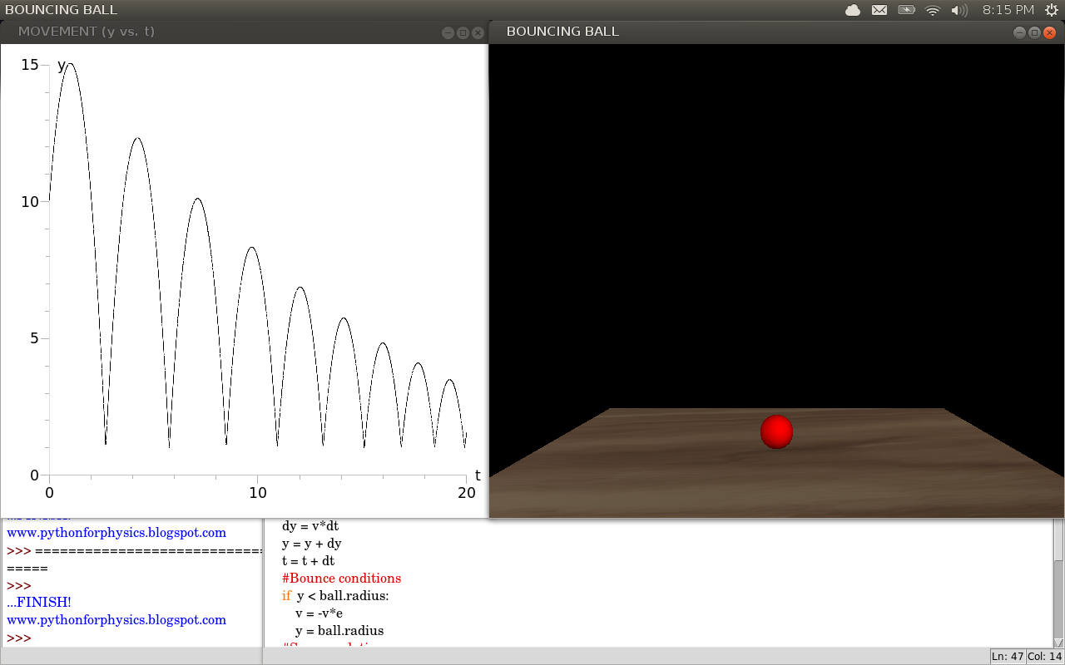Screen dimensions: 1065x665
Task: Open the calendar from the 8:15 PM clock
Action: [x=1009, y=10]
